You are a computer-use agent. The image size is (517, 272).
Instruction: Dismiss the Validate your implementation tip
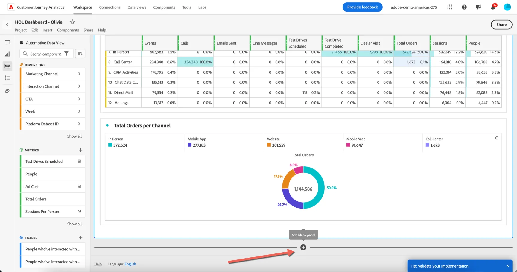[x=507, y=266]
